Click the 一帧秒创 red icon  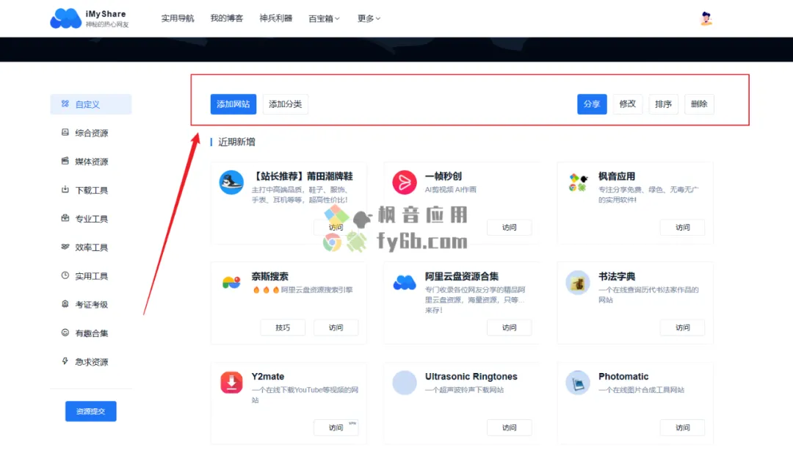coord(405,182)
